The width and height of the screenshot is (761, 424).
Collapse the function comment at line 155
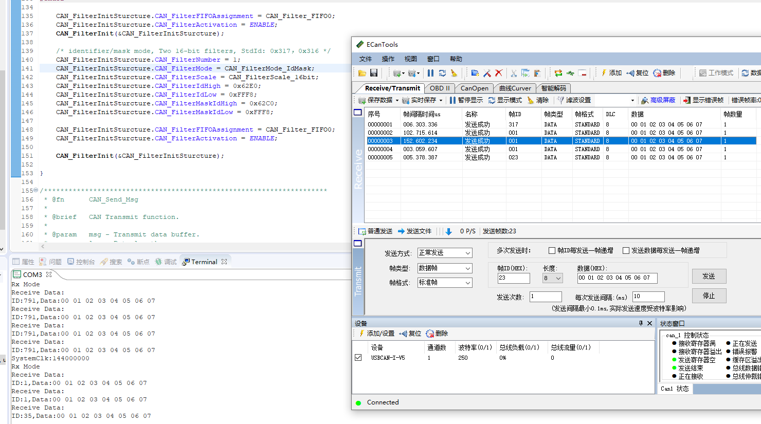pyautogui.click(x=35, y=191)
